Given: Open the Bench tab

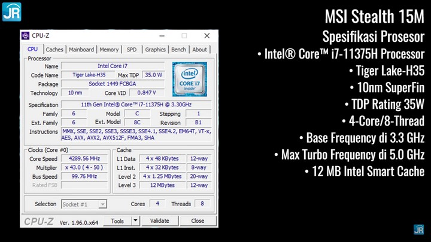Looking at the screenshot, I should click(178, 50).
